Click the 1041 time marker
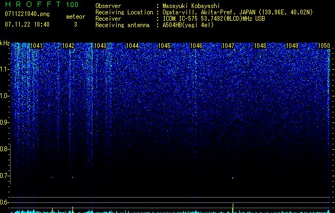Image resolution: width=335 pixels, height=213 pixels. click(x=37, y=46)
